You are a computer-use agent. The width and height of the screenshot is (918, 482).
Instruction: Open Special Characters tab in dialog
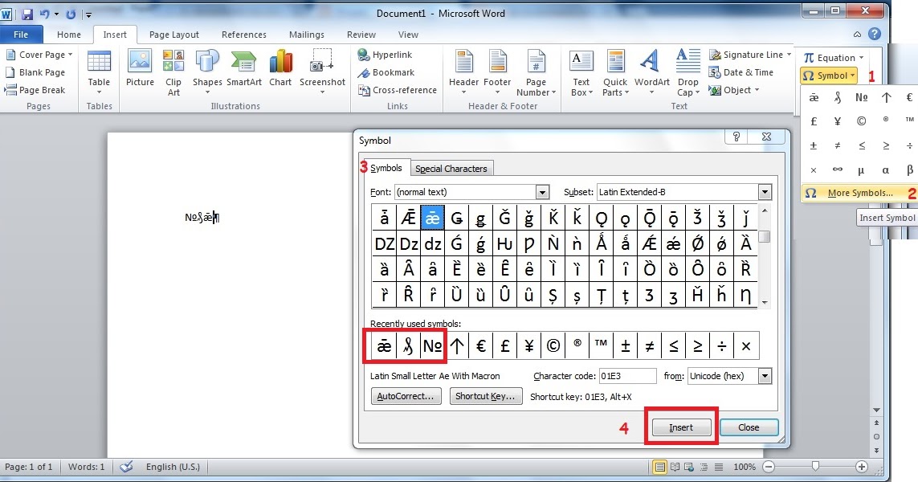[x=451, y=169]
